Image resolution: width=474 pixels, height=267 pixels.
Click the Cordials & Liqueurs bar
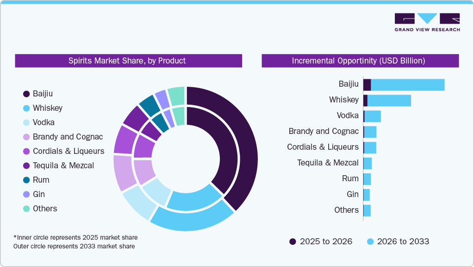coord(370,148)
